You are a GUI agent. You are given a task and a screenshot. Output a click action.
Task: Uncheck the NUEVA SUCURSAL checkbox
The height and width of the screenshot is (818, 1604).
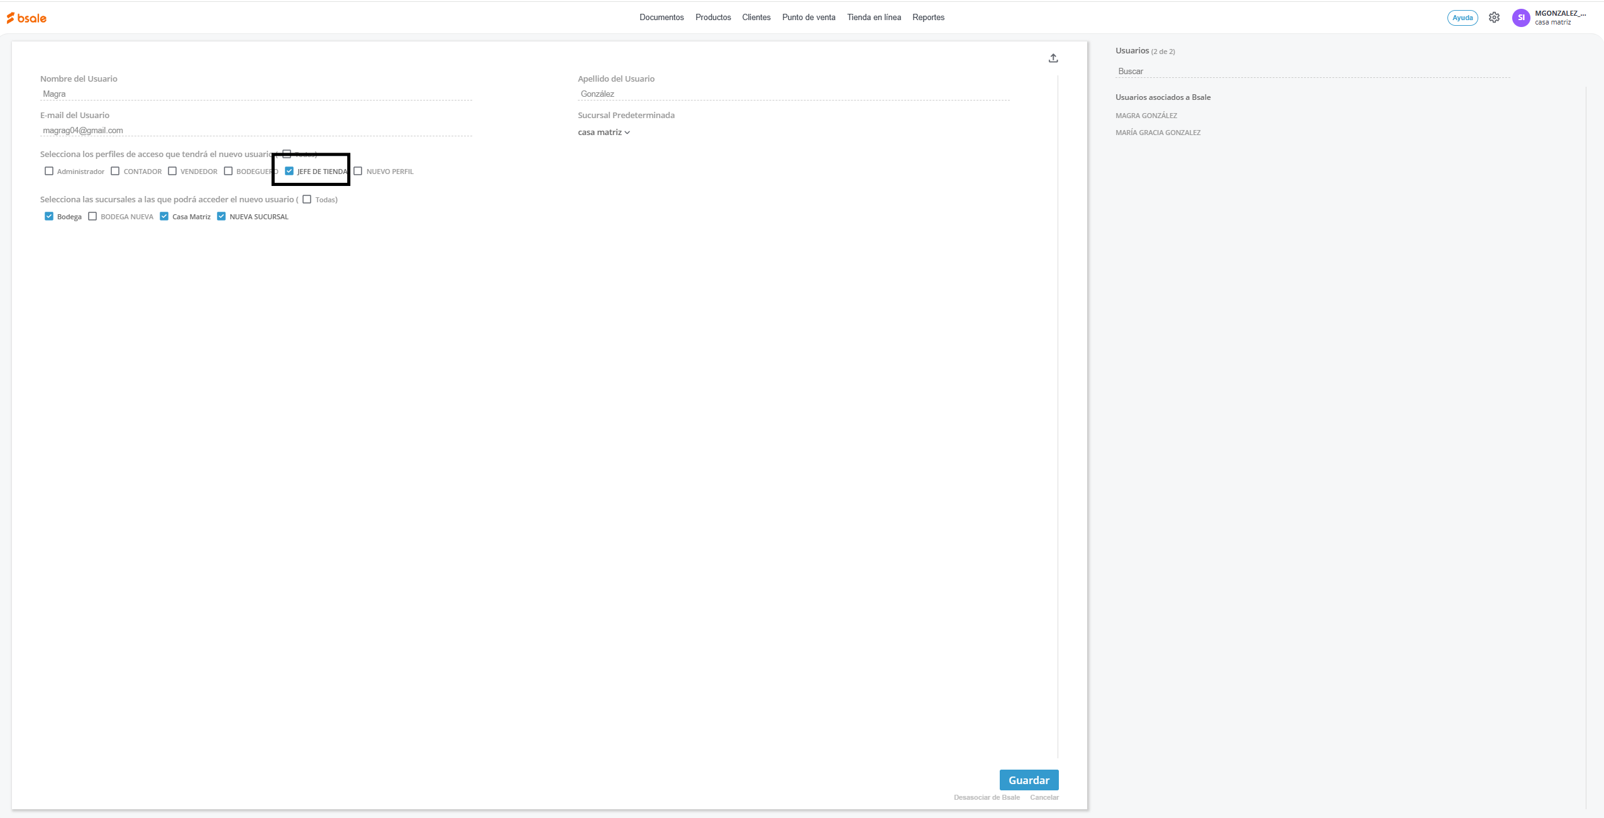tap(221, 216)
